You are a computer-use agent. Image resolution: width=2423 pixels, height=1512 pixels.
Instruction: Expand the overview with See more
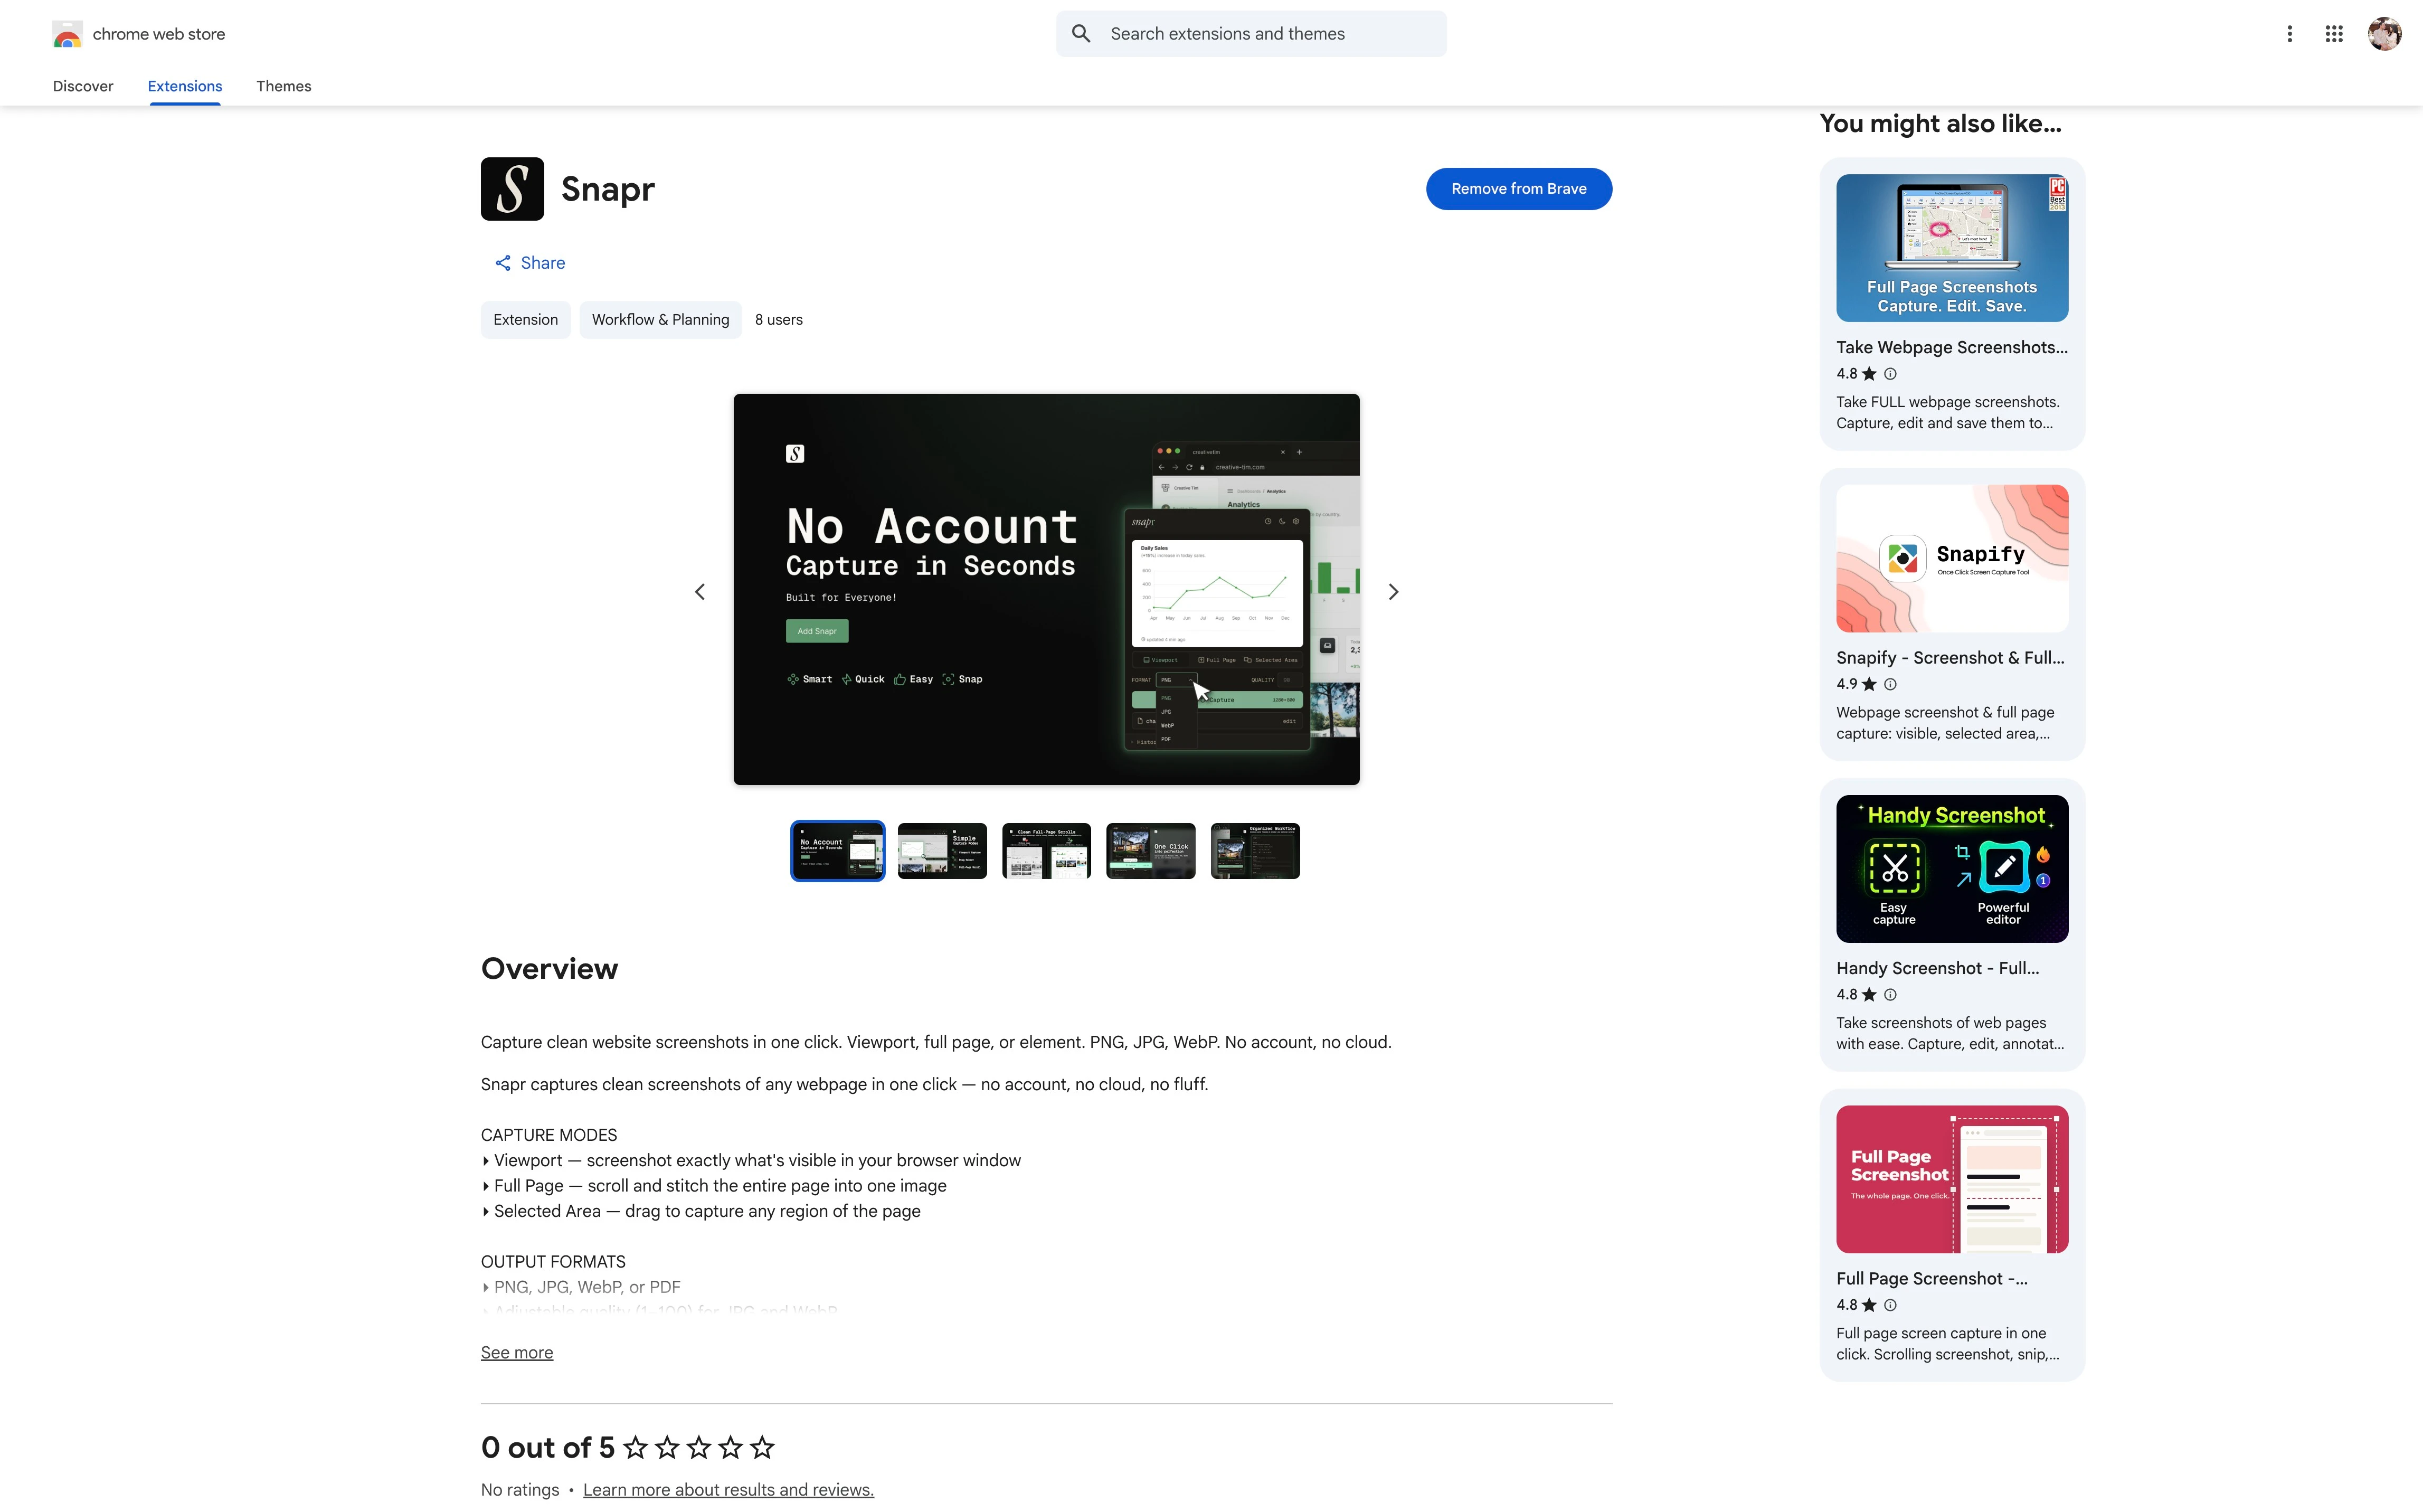click(517, 1352)
